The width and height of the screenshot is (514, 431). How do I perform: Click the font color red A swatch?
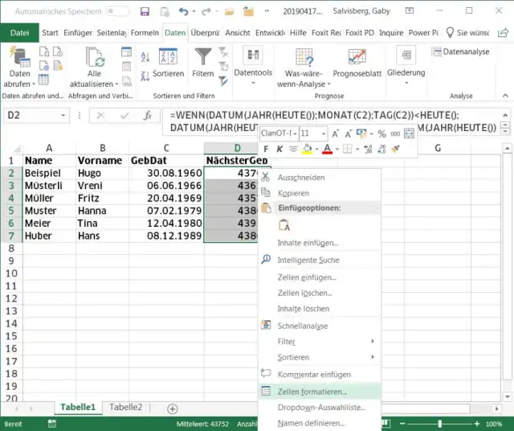[327, 149]
